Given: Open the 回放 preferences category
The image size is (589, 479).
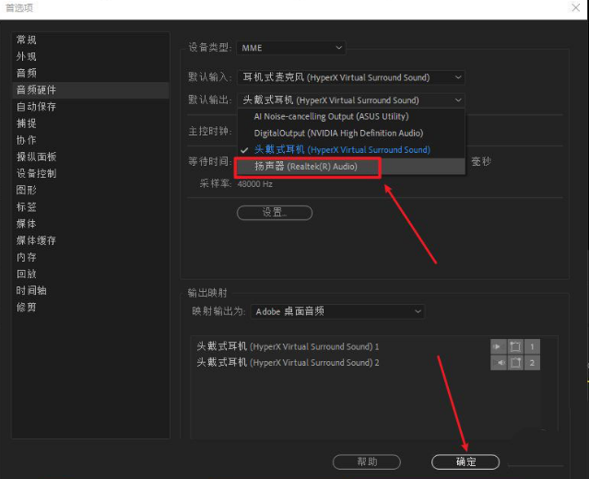Looking at the screenshot, I should pos(90,274).
